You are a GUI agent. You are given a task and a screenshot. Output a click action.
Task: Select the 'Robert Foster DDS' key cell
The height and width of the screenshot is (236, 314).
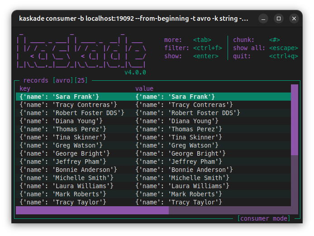[x=72, y=113]
